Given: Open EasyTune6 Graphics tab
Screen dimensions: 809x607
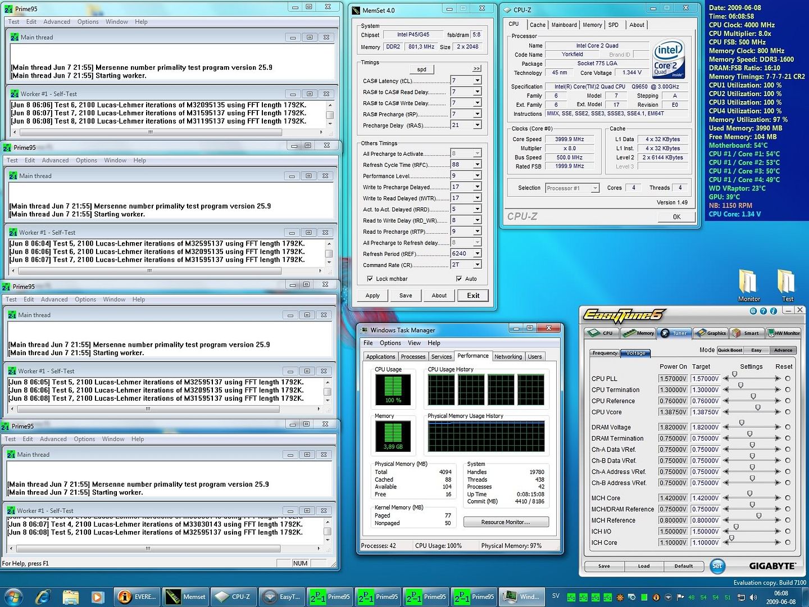Looking at the screenshot, I should click(711, 333).
